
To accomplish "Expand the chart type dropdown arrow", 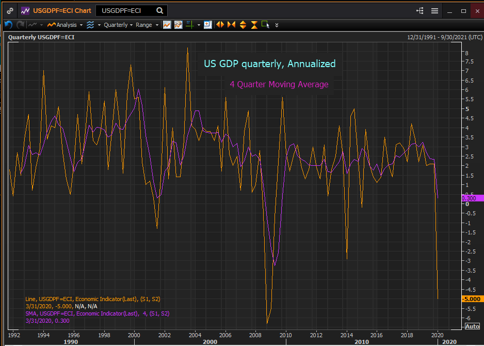I will pos(41,25).
